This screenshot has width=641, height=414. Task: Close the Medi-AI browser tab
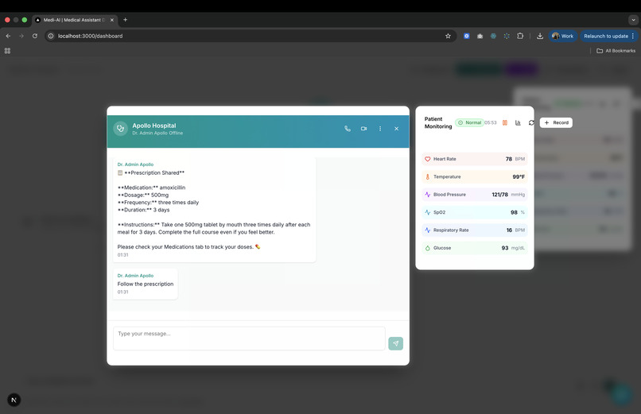(x=112, y=20)
